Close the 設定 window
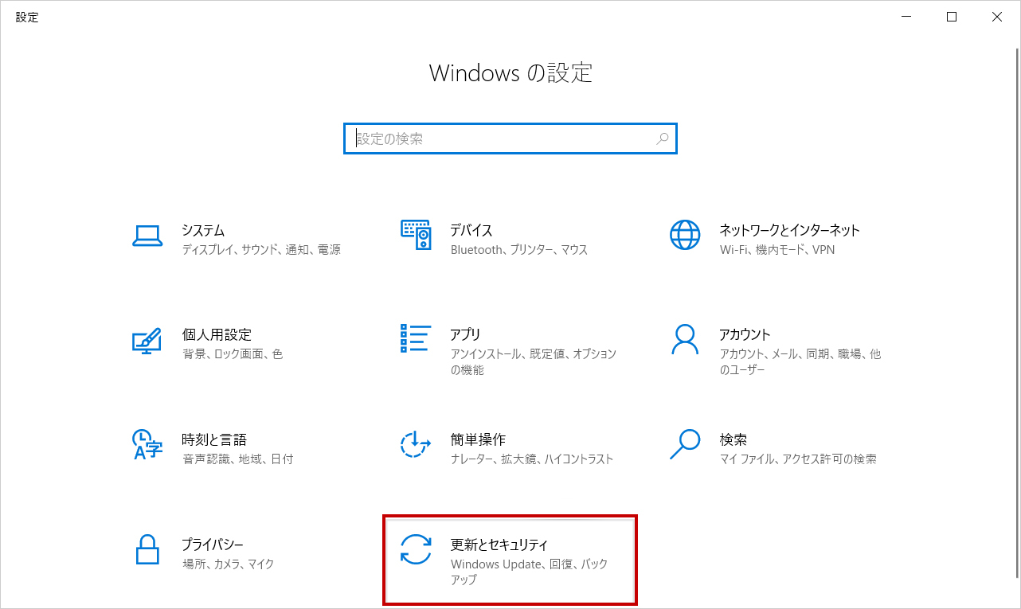 coord(997,17)
